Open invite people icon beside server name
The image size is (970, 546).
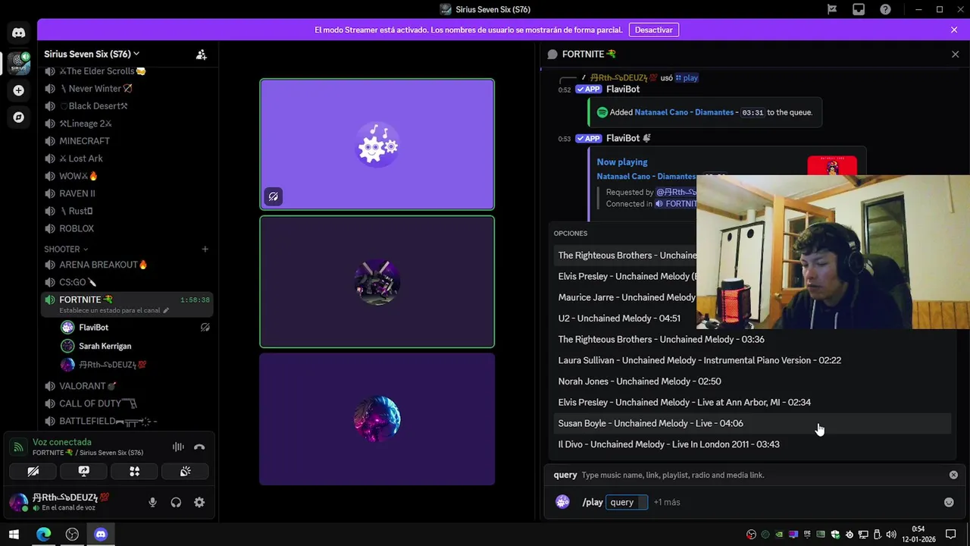pos(201,55)
